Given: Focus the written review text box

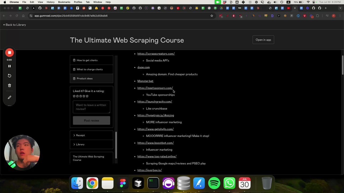Looking at the screenshot, I should 91,107.
